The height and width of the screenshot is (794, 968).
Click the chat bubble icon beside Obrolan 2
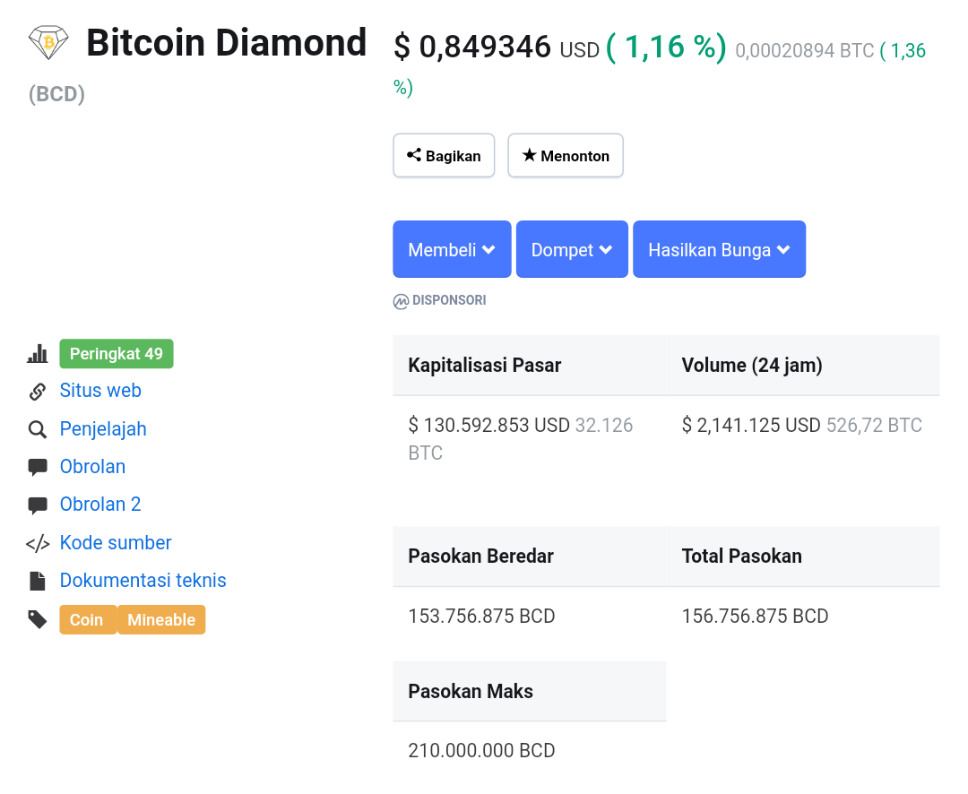[38, 505]
